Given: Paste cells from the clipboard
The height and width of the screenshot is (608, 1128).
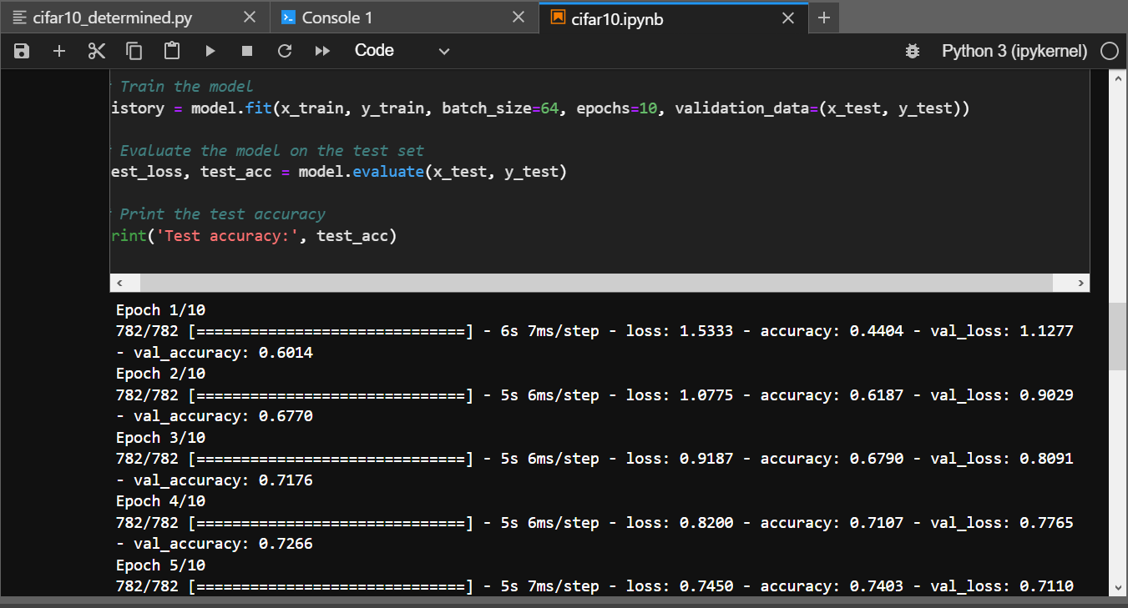Looking at the screenshot, I should coord(171,50).
